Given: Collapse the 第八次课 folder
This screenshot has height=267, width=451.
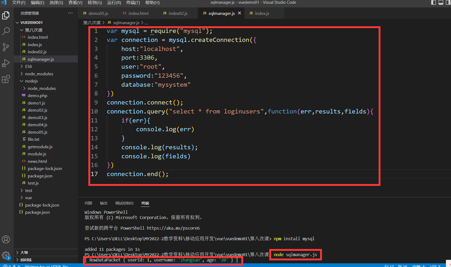Looking at the screenshot, I should (46, 30).
